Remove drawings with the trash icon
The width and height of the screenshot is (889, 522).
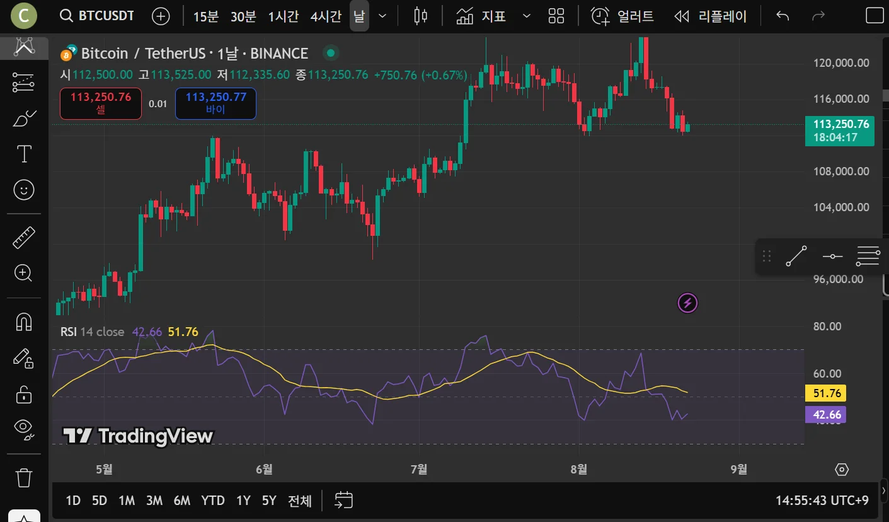pyautogui.click(x=24, y=477)
